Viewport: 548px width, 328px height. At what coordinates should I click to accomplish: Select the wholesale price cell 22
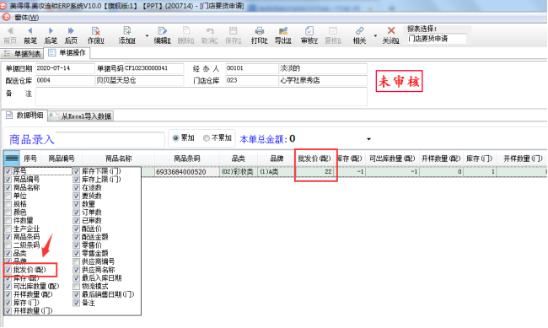(314, 172)
